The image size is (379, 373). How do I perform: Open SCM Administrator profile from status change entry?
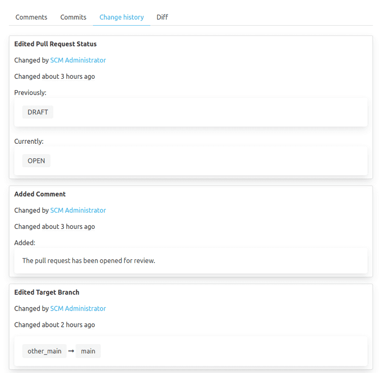pyautogui.click(x=78, y=60)
